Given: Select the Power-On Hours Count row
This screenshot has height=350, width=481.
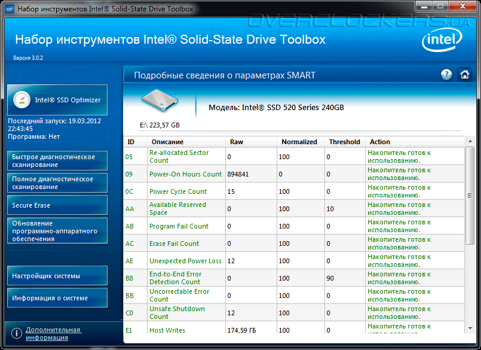Looking at the screenshot, I should (x=294, y=174).
